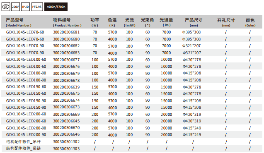Click the 产品尺寸 (mm) column header
This screenshot has height=153, width=264.
[x=194, y=22]
